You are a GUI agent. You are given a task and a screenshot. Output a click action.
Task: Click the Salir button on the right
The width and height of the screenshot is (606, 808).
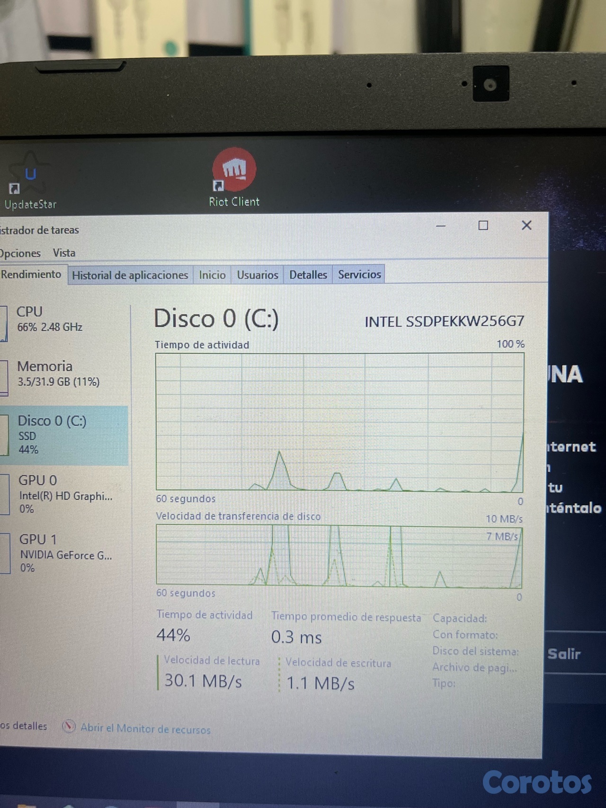point(564,654)
